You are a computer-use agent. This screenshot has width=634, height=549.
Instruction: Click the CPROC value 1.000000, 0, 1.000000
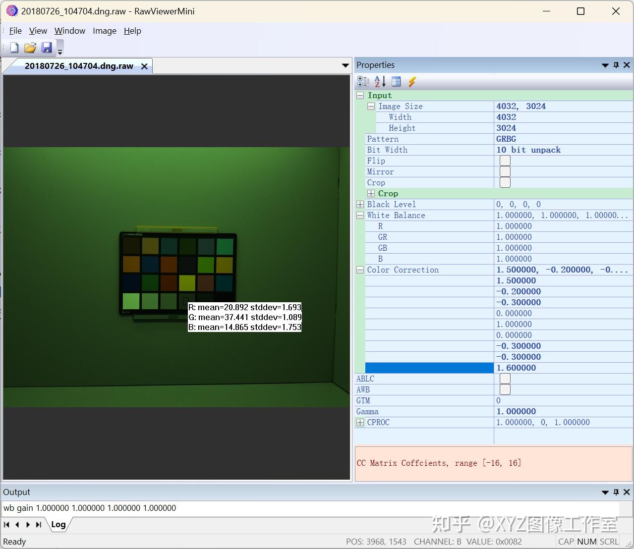(x=543, y=422)
